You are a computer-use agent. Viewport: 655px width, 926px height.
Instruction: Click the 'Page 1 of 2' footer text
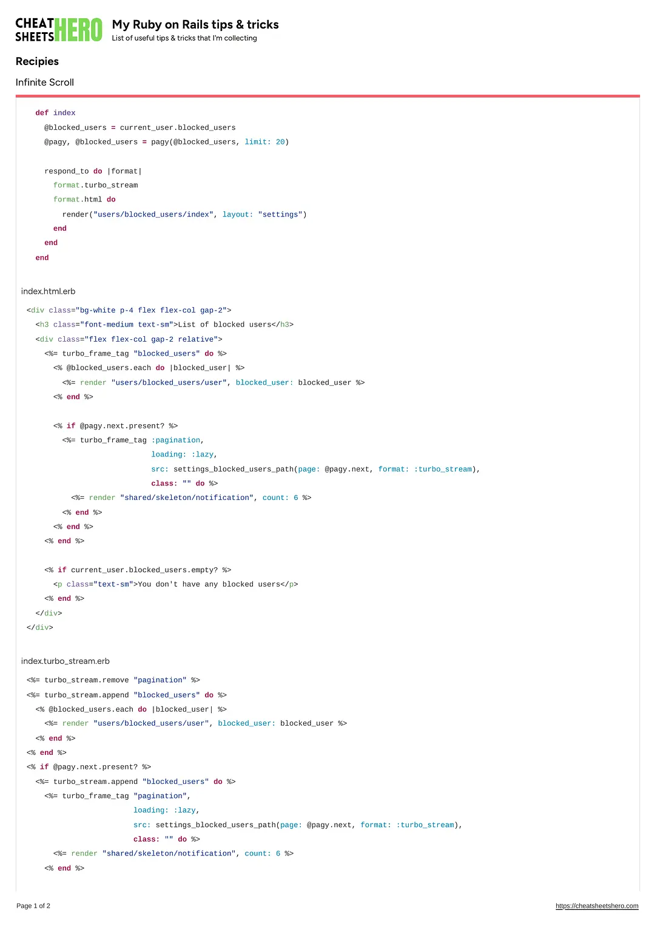coord(33,906)
